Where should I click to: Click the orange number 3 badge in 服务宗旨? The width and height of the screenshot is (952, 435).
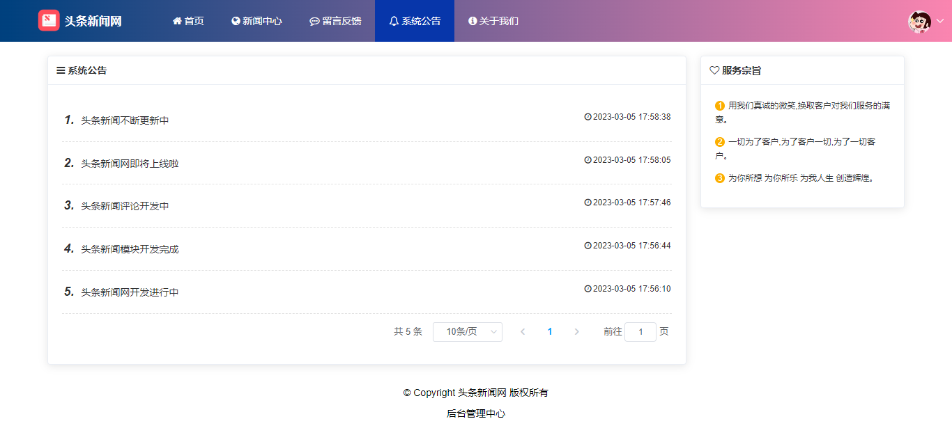(720, 178)
